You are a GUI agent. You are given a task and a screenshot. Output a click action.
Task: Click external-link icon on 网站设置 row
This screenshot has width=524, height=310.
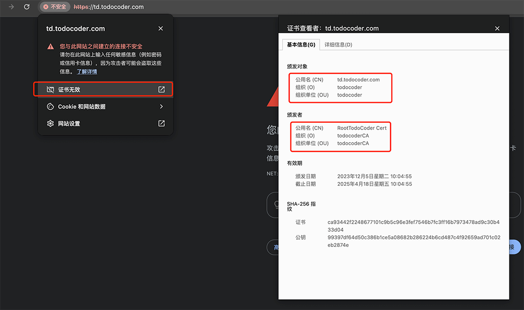click(x=162, y=124)
